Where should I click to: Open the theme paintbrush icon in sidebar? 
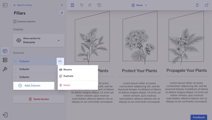(5, 69)
